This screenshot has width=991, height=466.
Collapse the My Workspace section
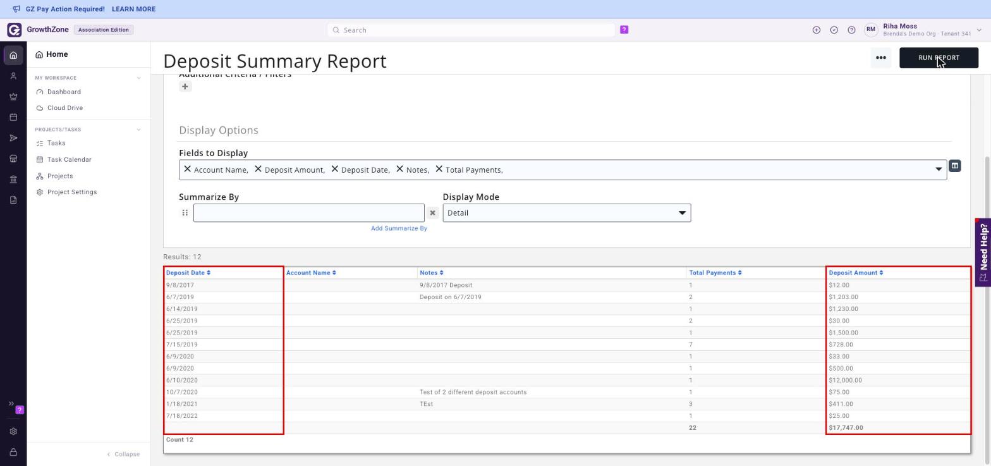tap(139, 78)
